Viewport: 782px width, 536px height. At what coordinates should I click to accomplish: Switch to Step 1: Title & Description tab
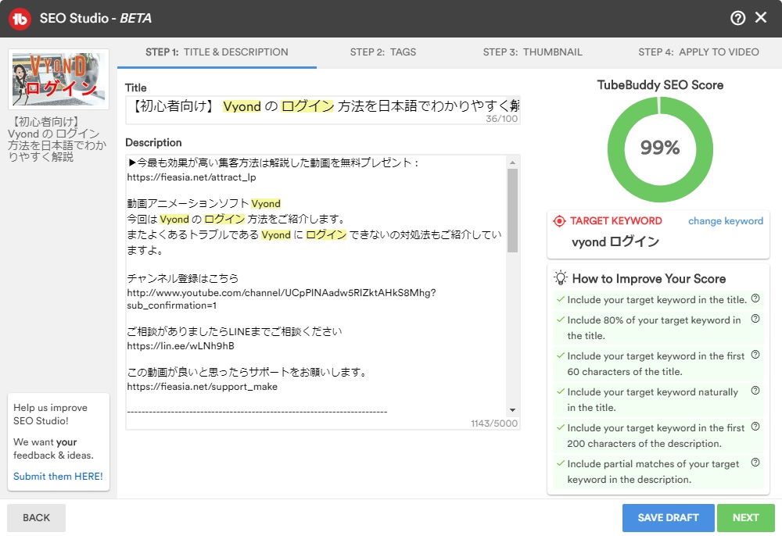click(x=217, y=52)
